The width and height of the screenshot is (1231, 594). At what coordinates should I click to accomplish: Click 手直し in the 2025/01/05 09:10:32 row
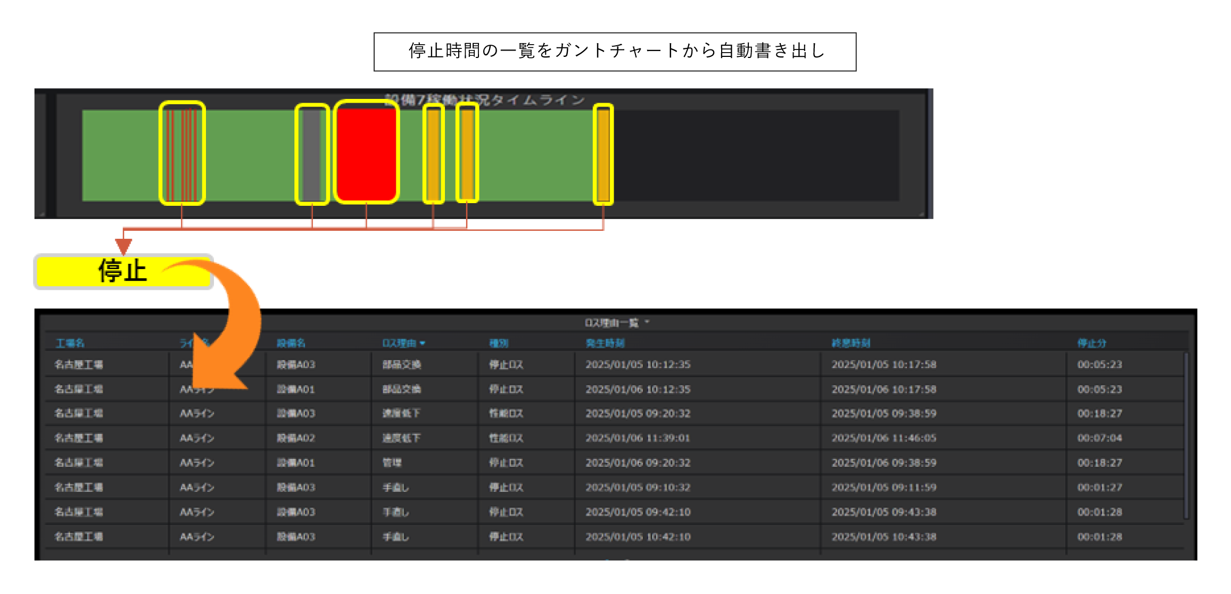click(x=395, y=487)
